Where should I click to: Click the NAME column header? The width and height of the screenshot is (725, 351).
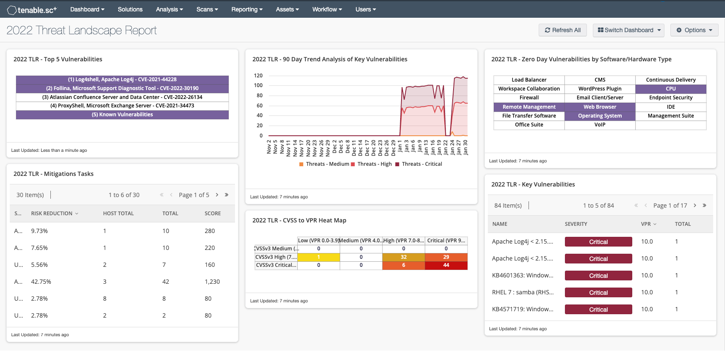pyautogui.click(x=500, y=224)
